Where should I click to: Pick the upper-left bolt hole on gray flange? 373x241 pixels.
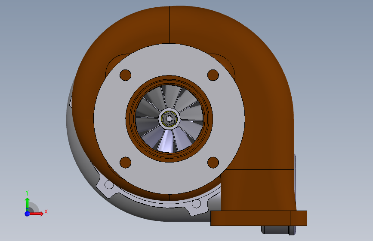click(125, 75)
